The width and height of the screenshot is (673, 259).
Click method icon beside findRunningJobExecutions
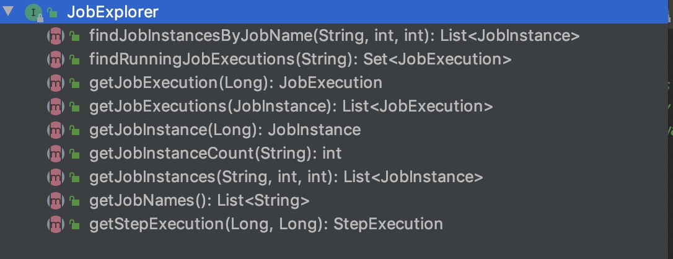click(56, 59)
